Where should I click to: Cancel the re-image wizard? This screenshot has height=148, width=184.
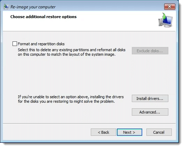coord(159,132)
